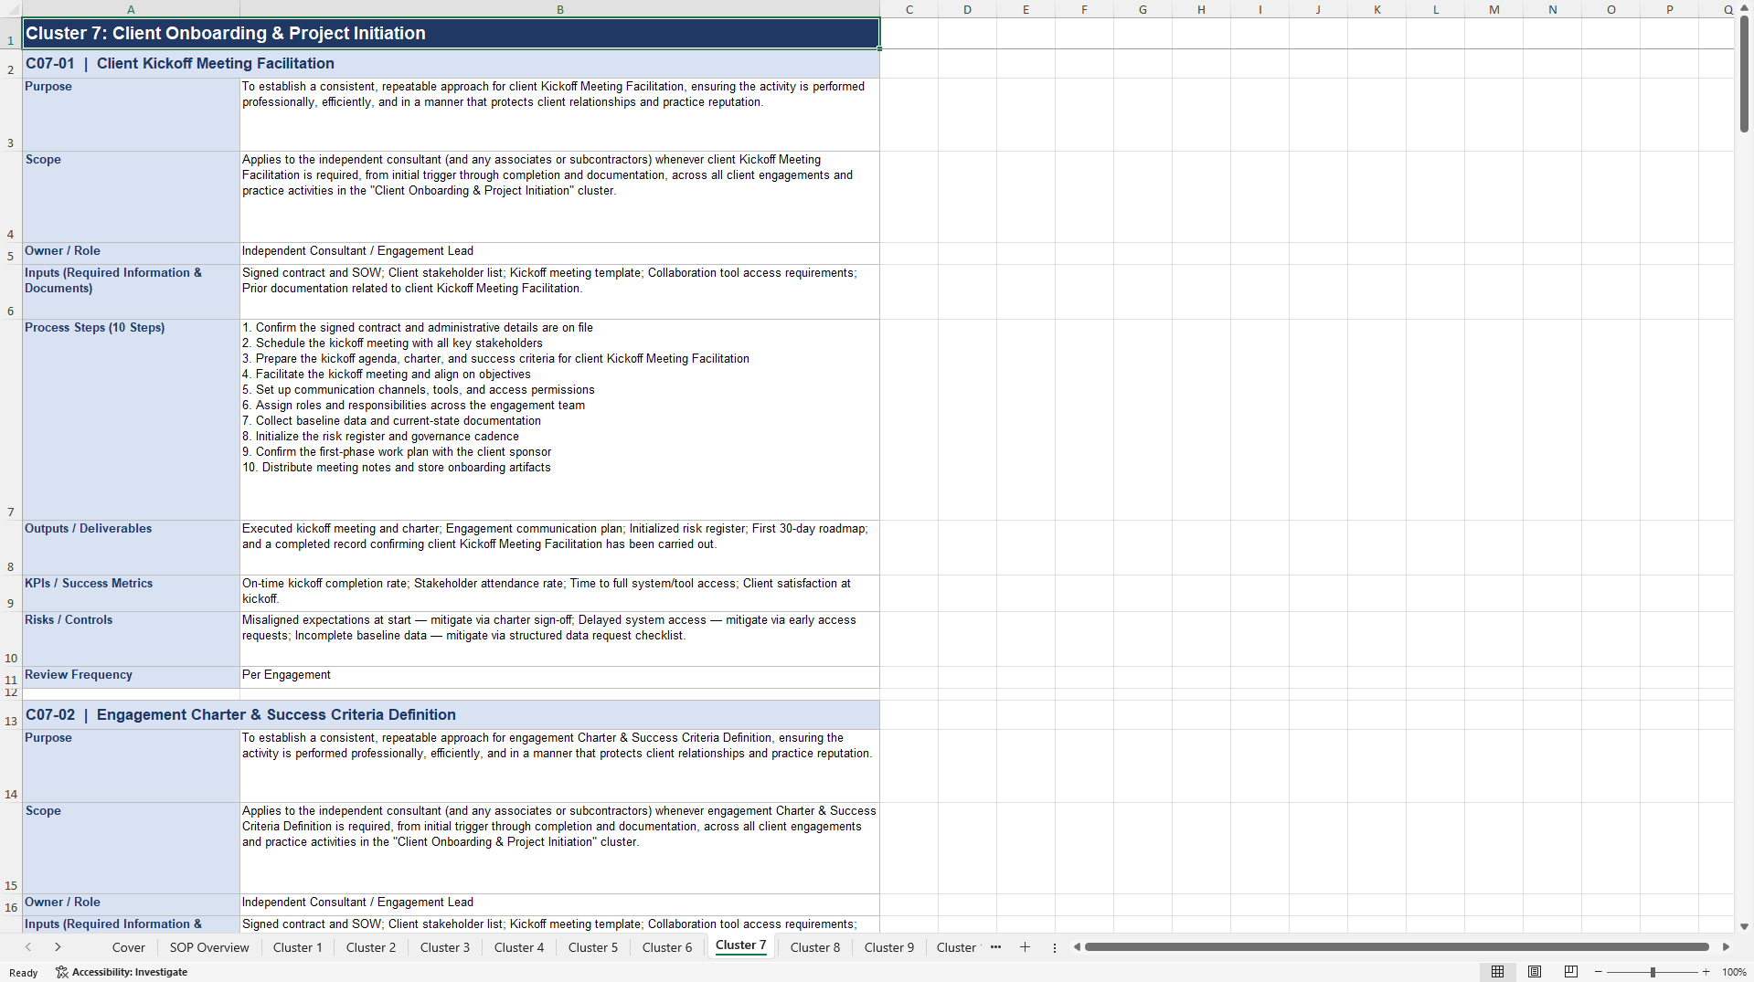The height and width of the screenshot is (982, 1754).
Task: Switch to Cluster 9 sheet
Action: tap(889, 947)
